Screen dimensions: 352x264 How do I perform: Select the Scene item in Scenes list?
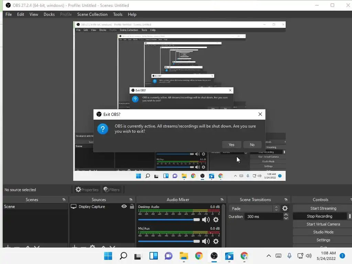pos(35,207)
